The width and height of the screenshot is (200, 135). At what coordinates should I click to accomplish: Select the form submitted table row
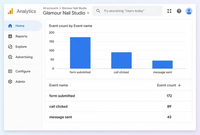point(118,96)
